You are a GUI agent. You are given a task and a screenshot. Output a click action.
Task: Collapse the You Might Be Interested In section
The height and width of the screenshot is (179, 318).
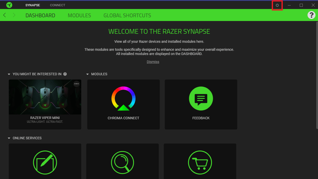pos(9,74)
